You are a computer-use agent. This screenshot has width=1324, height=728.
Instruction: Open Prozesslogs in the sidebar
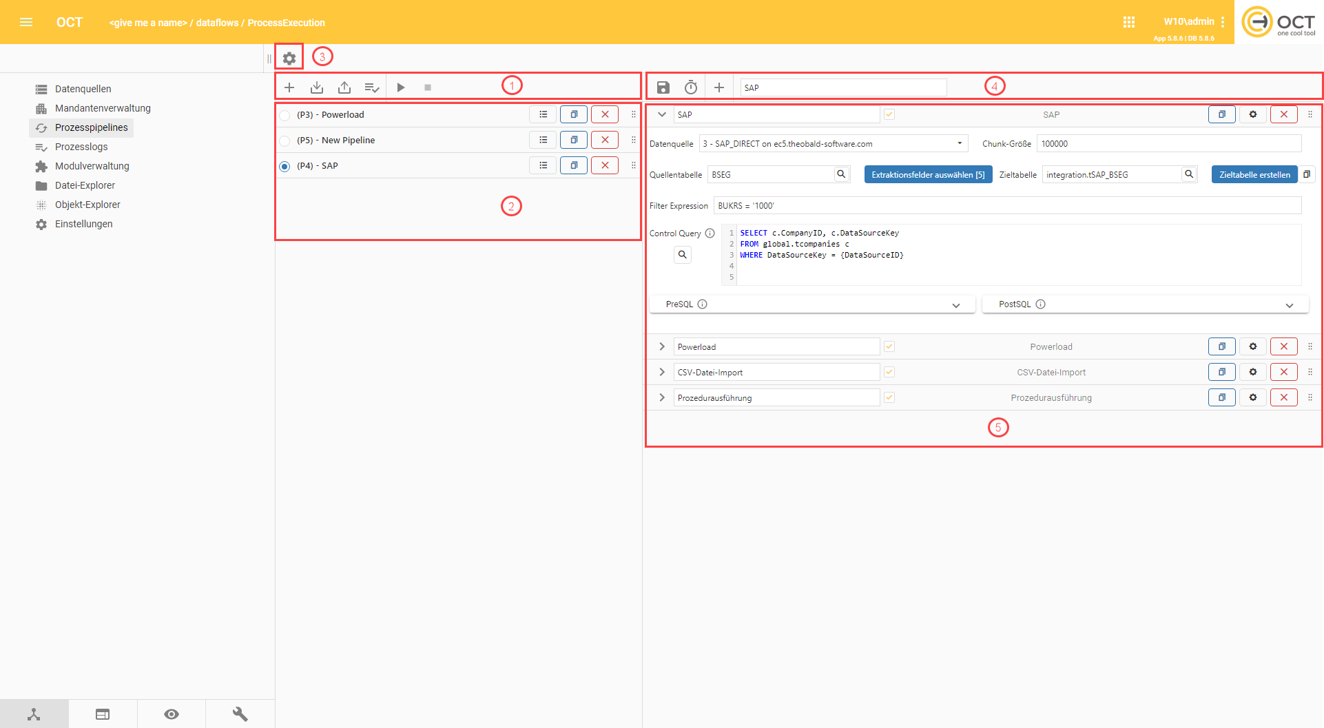point(81,147)
